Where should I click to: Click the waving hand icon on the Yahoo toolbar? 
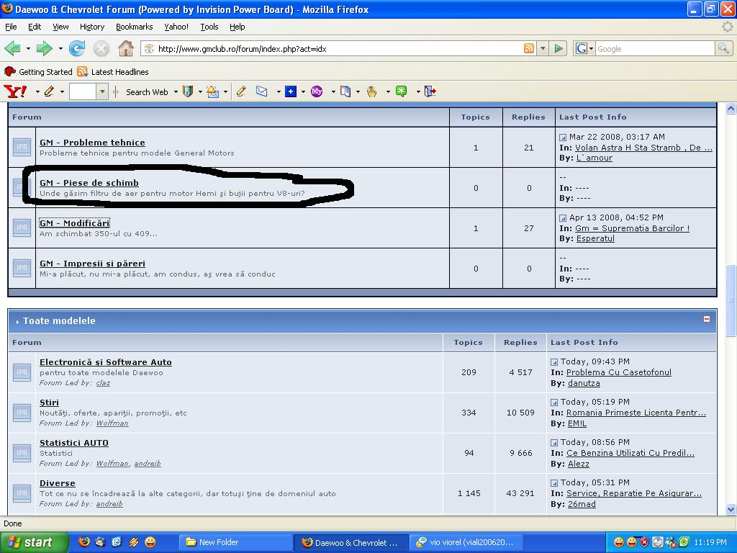pos(372,91)
